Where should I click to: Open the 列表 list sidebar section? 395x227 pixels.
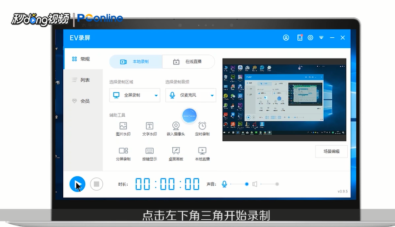tap(83, 80)
